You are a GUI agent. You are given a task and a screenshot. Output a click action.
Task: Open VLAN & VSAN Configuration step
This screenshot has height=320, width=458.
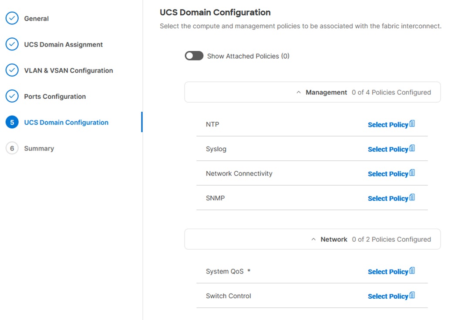pyautogui.click(x=68, y=70)
